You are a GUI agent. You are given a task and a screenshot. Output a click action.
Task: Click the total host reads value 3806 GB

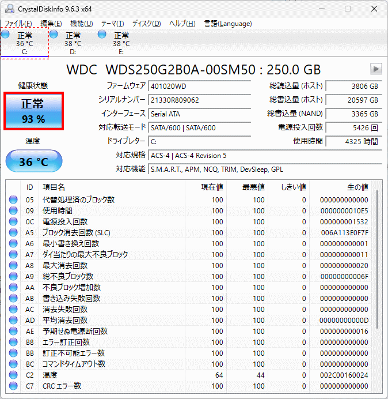tap(353, 86)
